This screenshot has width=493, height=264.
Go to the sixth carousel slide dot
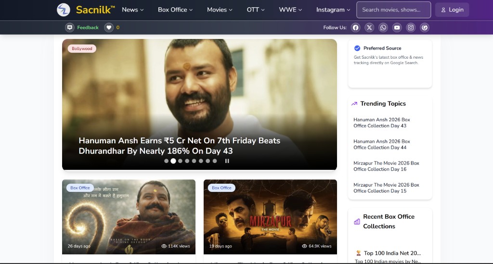tap(201, 161)
